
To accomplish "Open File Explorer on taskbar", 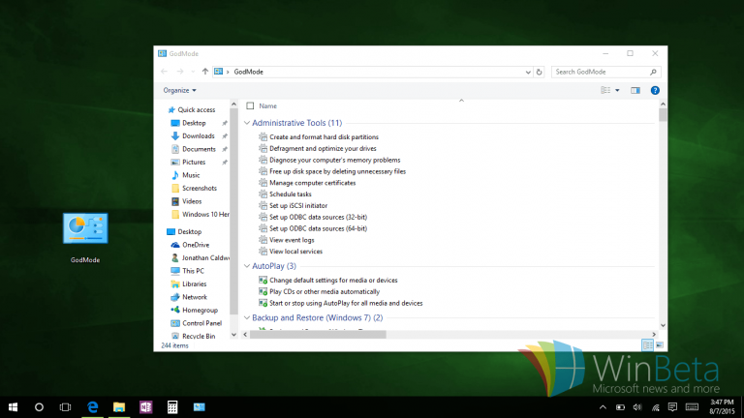I will [119, 407].
